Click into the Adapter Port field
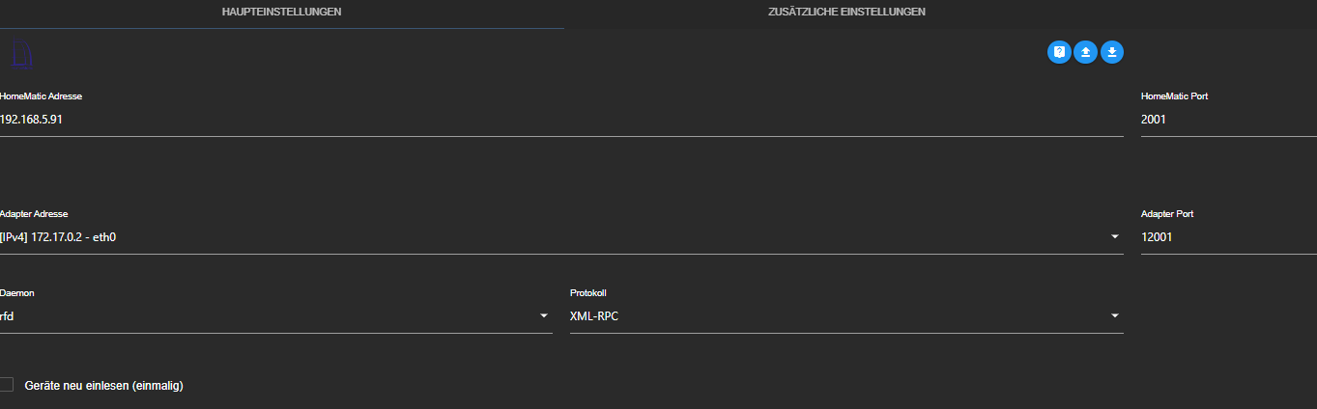This screenshot has width=1317, height=409. point(1227,236)
